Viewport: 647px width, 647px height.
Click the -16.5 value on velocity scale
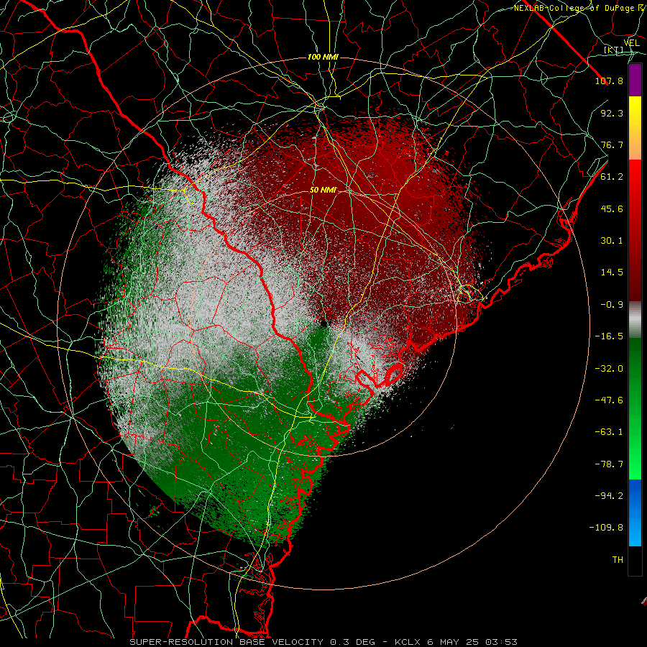click(609, 336)
